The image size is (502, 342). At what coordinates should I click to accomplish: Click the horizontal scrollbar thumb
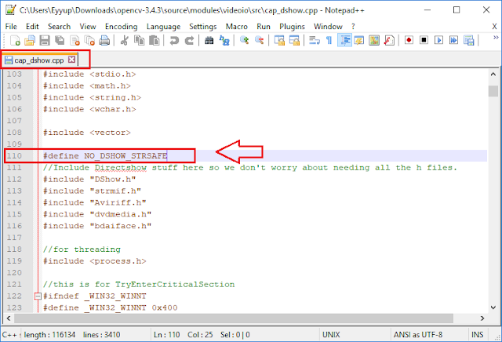(234, 318)
